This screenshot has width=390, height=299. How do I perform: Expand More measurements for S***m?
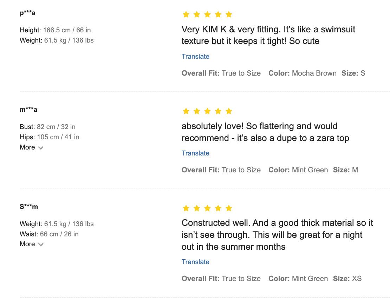click(x=27, y=244)
